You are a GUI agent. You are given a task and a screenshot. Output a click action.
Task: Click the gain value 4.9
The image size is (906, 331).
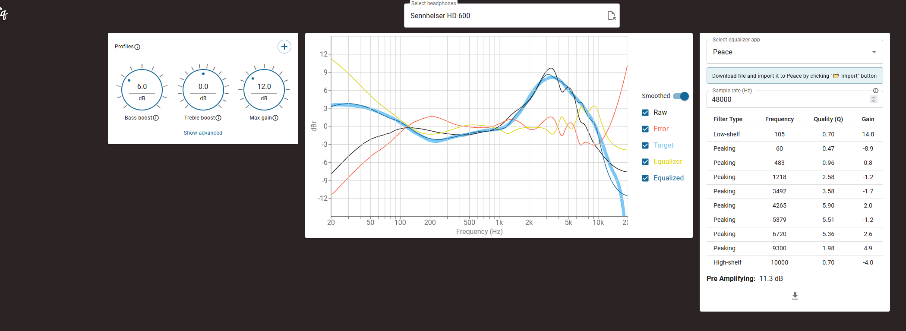868,248
